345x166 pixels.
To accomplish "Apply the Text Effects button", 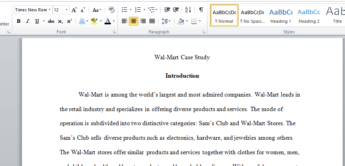I will 82,21.
